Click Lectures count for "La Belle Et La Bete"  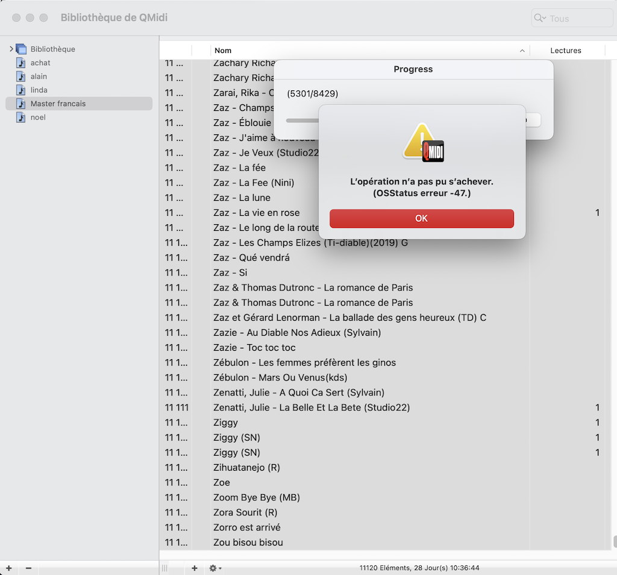[x=597, y=407]
